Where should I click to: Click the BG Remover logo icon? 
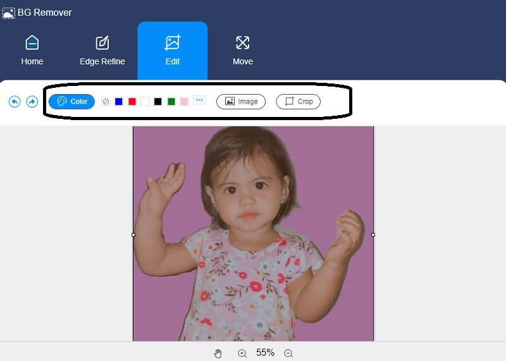(9, 12)
